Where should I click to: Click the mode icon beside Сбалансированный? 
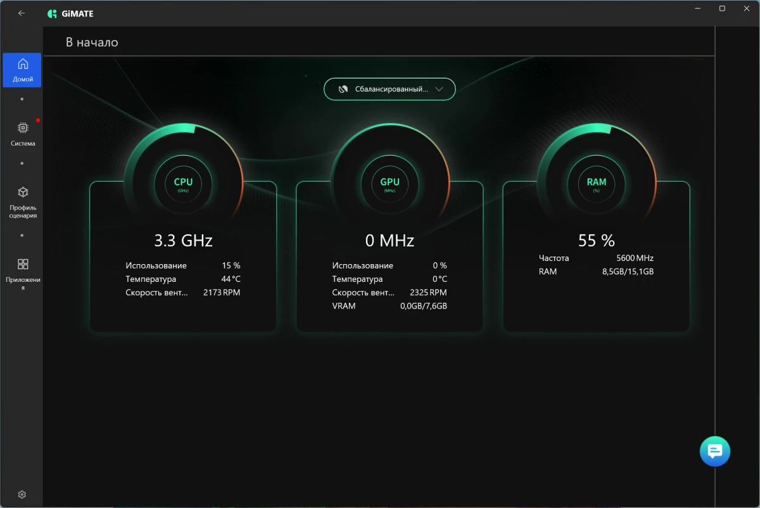pyautogui.click(x=343, y=89)
